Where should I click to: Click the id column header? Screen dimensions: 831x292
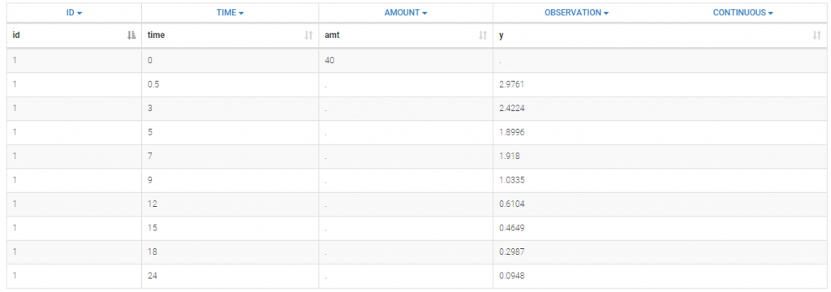(74, 36)
